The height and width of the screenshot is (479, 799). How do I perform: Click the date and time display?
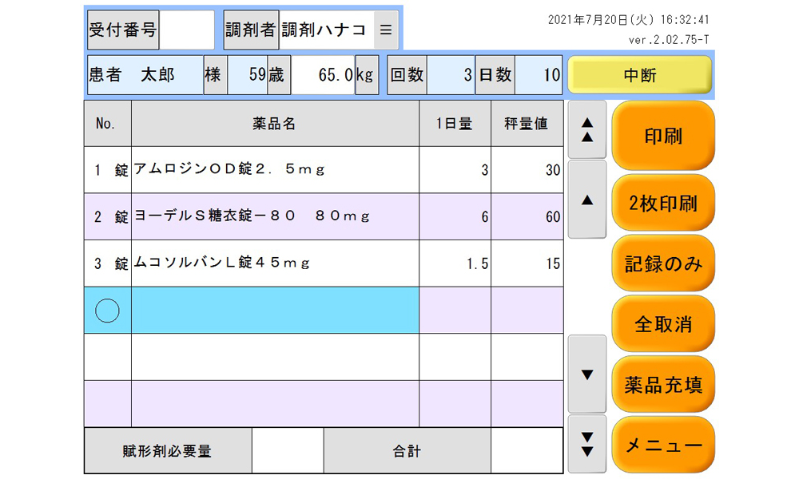[628, 20]
